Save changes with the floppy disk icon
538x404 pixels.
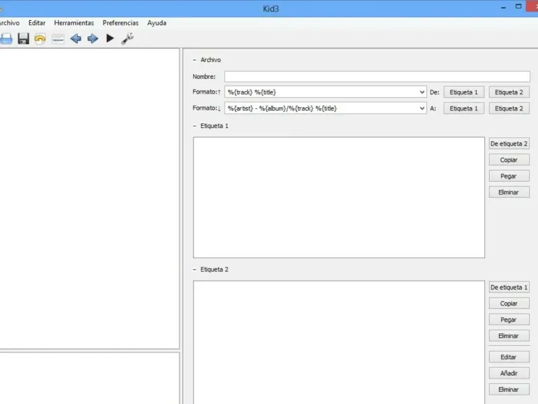pyautogui.click(x=24, y=38)
